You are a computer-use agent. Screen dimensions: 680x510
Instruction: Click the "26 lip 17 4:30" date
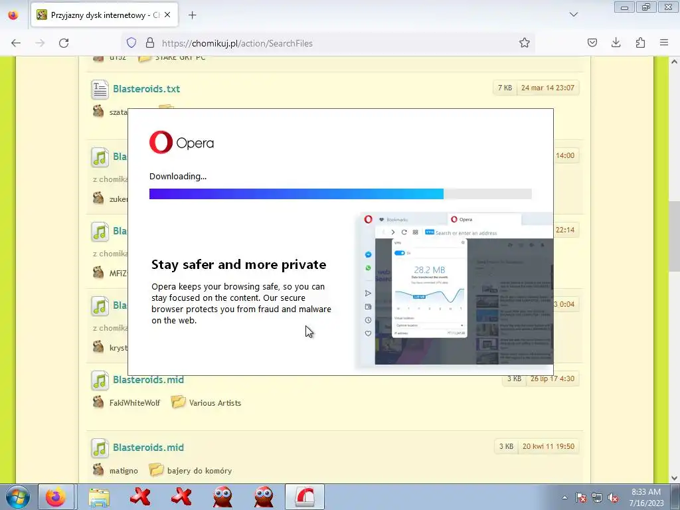tap(552, 379)
